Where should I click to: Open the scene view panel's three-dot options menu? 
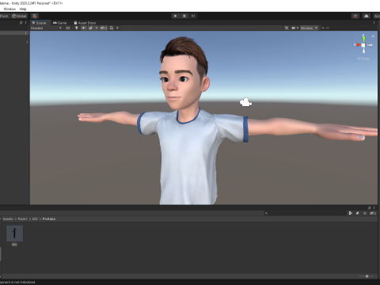(x=374, y=23)
